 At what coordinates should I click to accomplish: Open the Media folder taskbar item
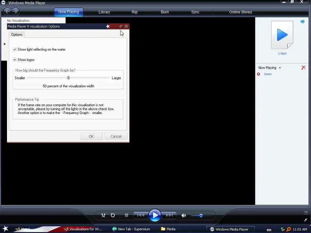168,229
